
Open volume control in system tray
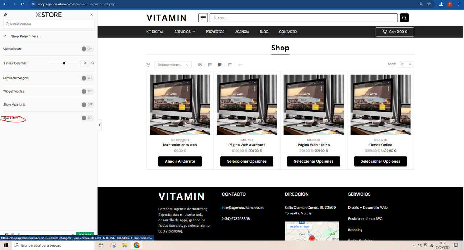[x=419, y=245]
